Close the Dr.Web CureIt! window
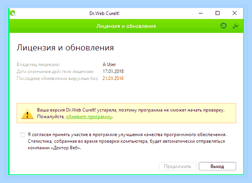 235,13
